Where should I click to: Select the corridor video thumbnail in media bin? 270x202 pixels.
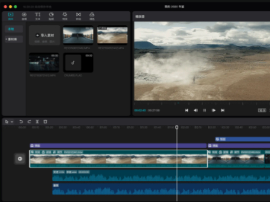78,35
